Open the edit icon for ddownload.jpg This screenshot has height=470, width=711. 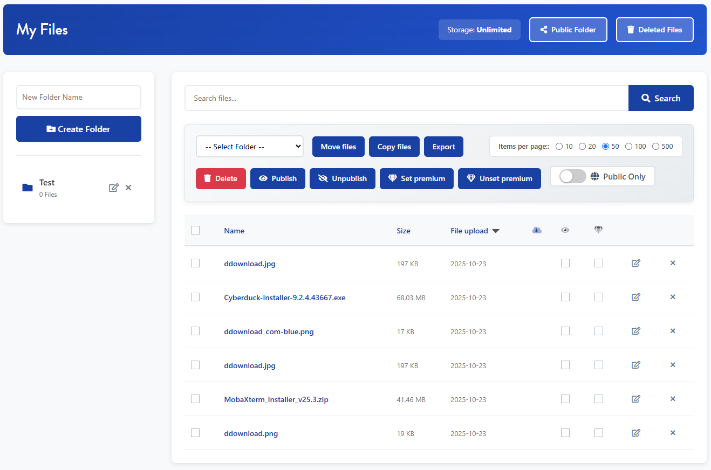pos(635,263)
